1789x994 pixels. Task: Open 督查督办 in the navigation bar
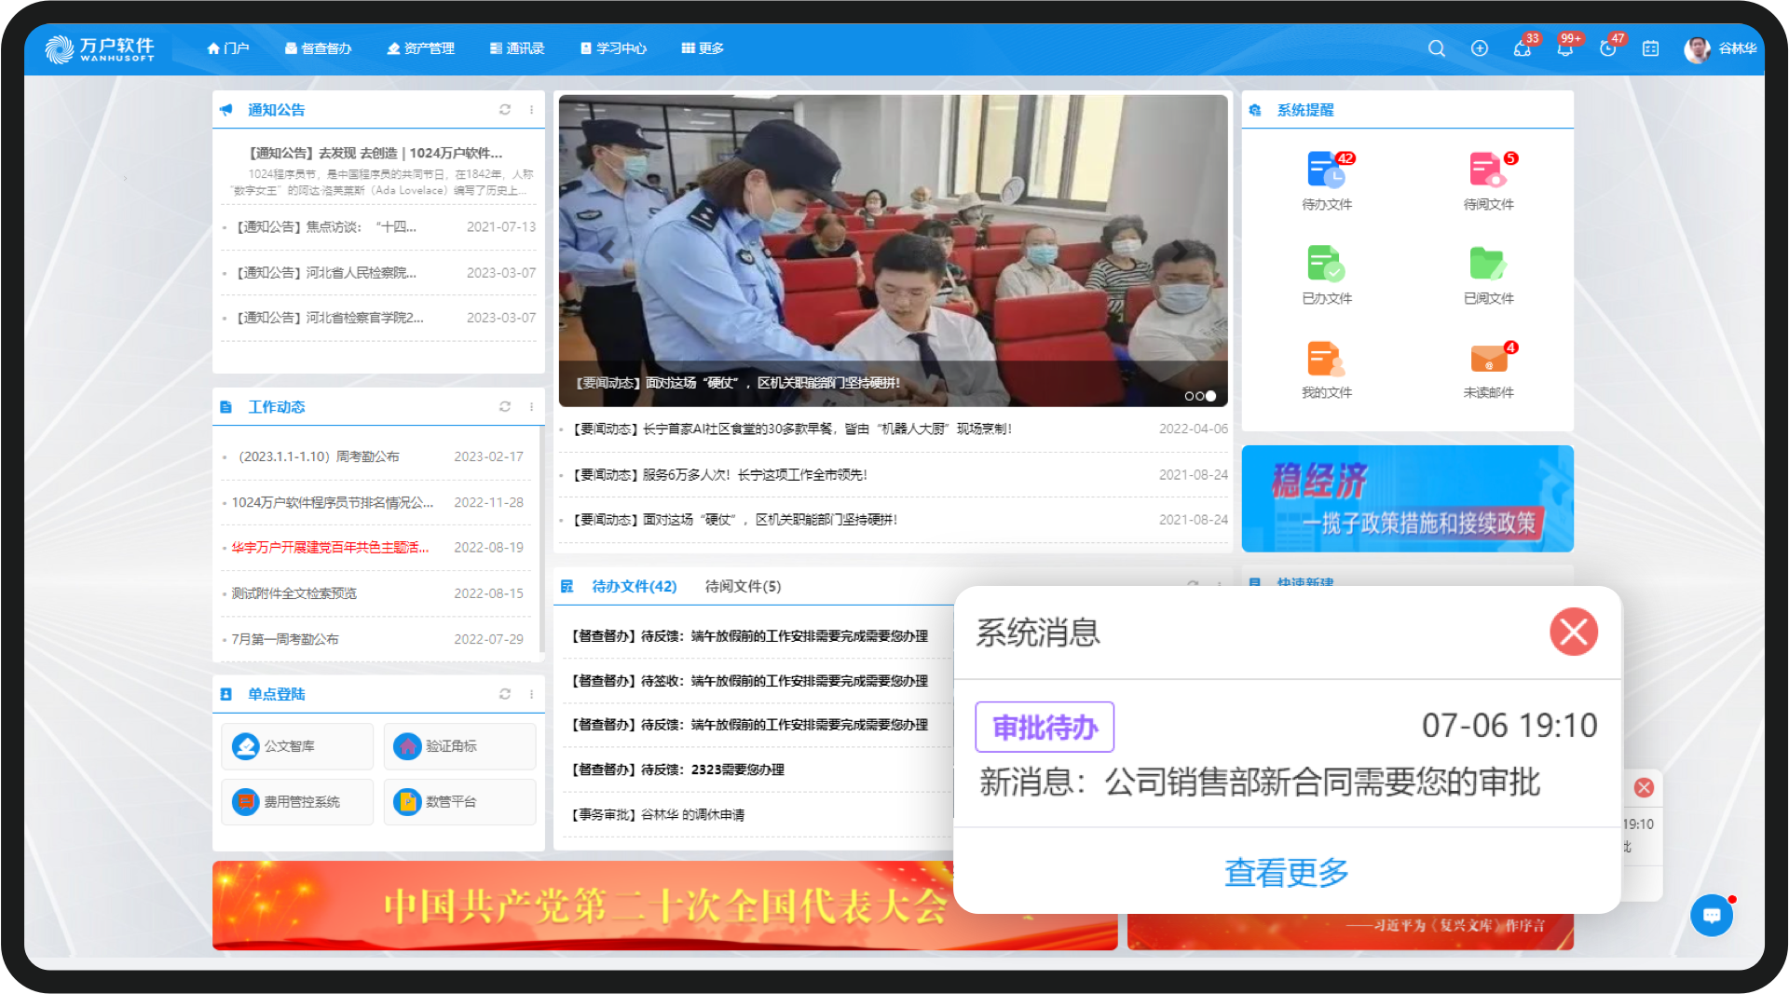pyautogui.click(x=319, y=48)
